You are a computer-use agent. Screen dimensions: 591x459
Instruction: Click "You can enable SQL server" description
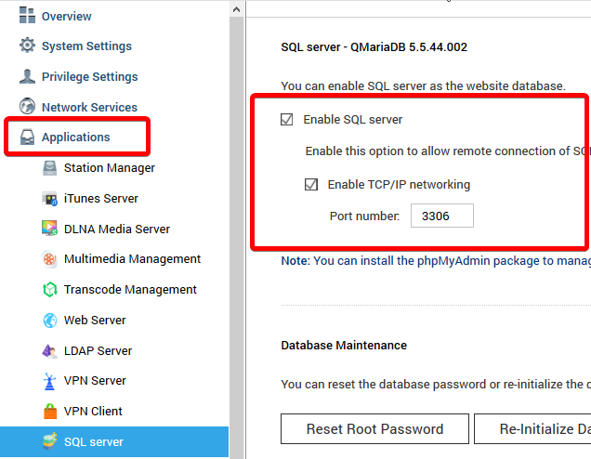click(423, 85)
